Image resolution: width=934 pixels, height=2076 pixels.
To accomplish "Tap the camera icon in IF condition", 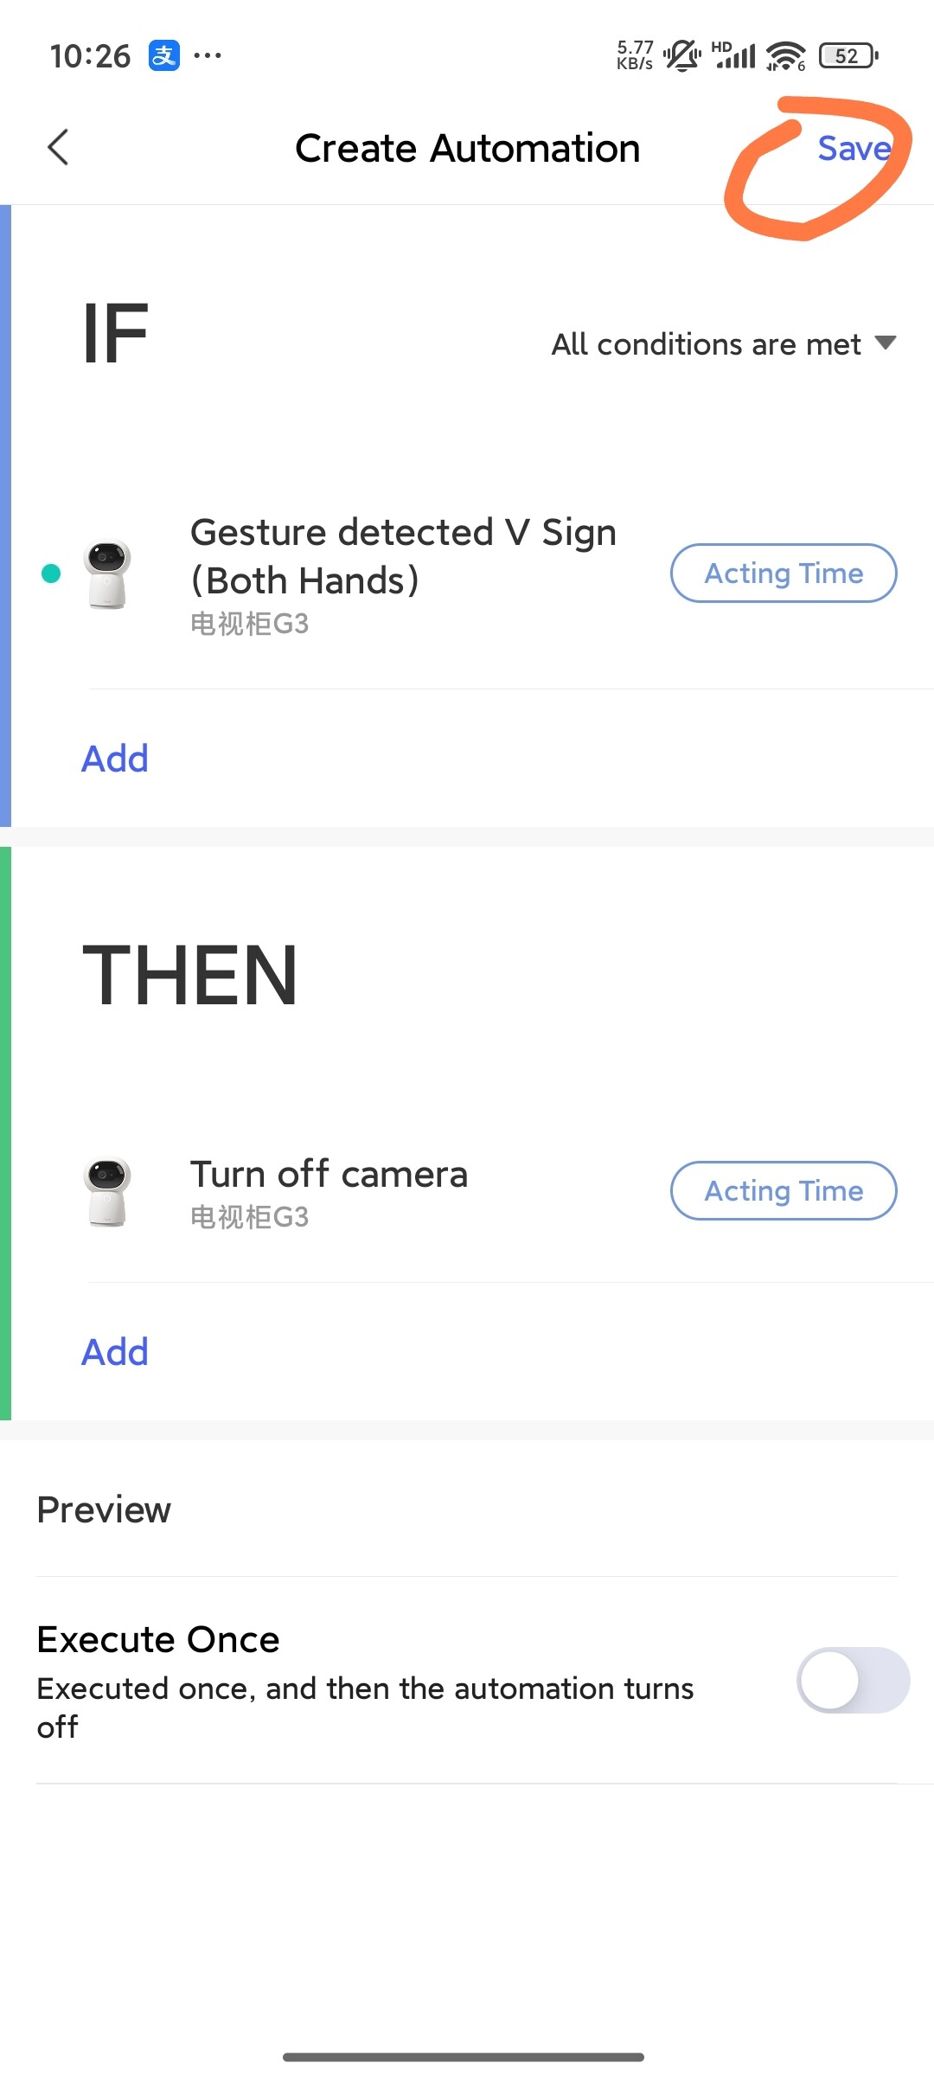I will (107, 574).
